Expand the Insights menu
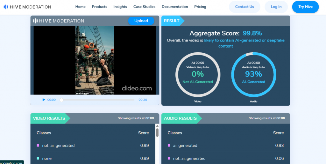Screen dimensions: 326x164 tap(120, 7)
